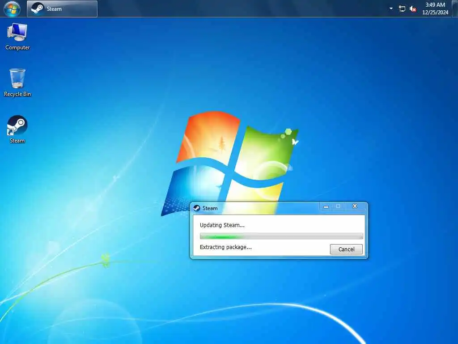Viewport: 458px width, 344px height.
Task: Click the date 12/25/2024 in the tray
Action: pos(435,12)
